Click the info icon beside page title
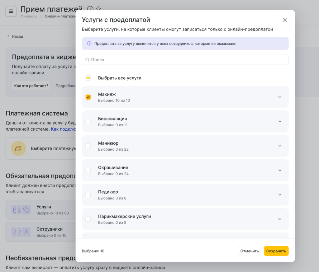This screenshot has width=319, height=272. tap(90, 9)
